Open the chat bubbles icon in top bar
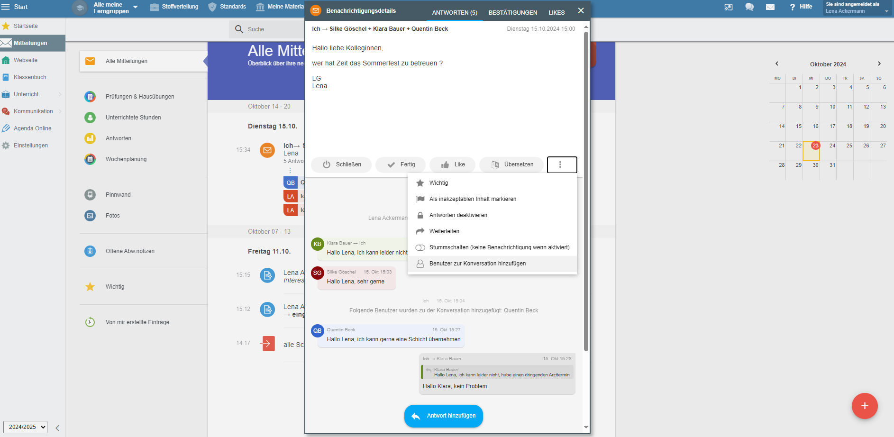This screenshot has width=894, height=437. (749, 7)
